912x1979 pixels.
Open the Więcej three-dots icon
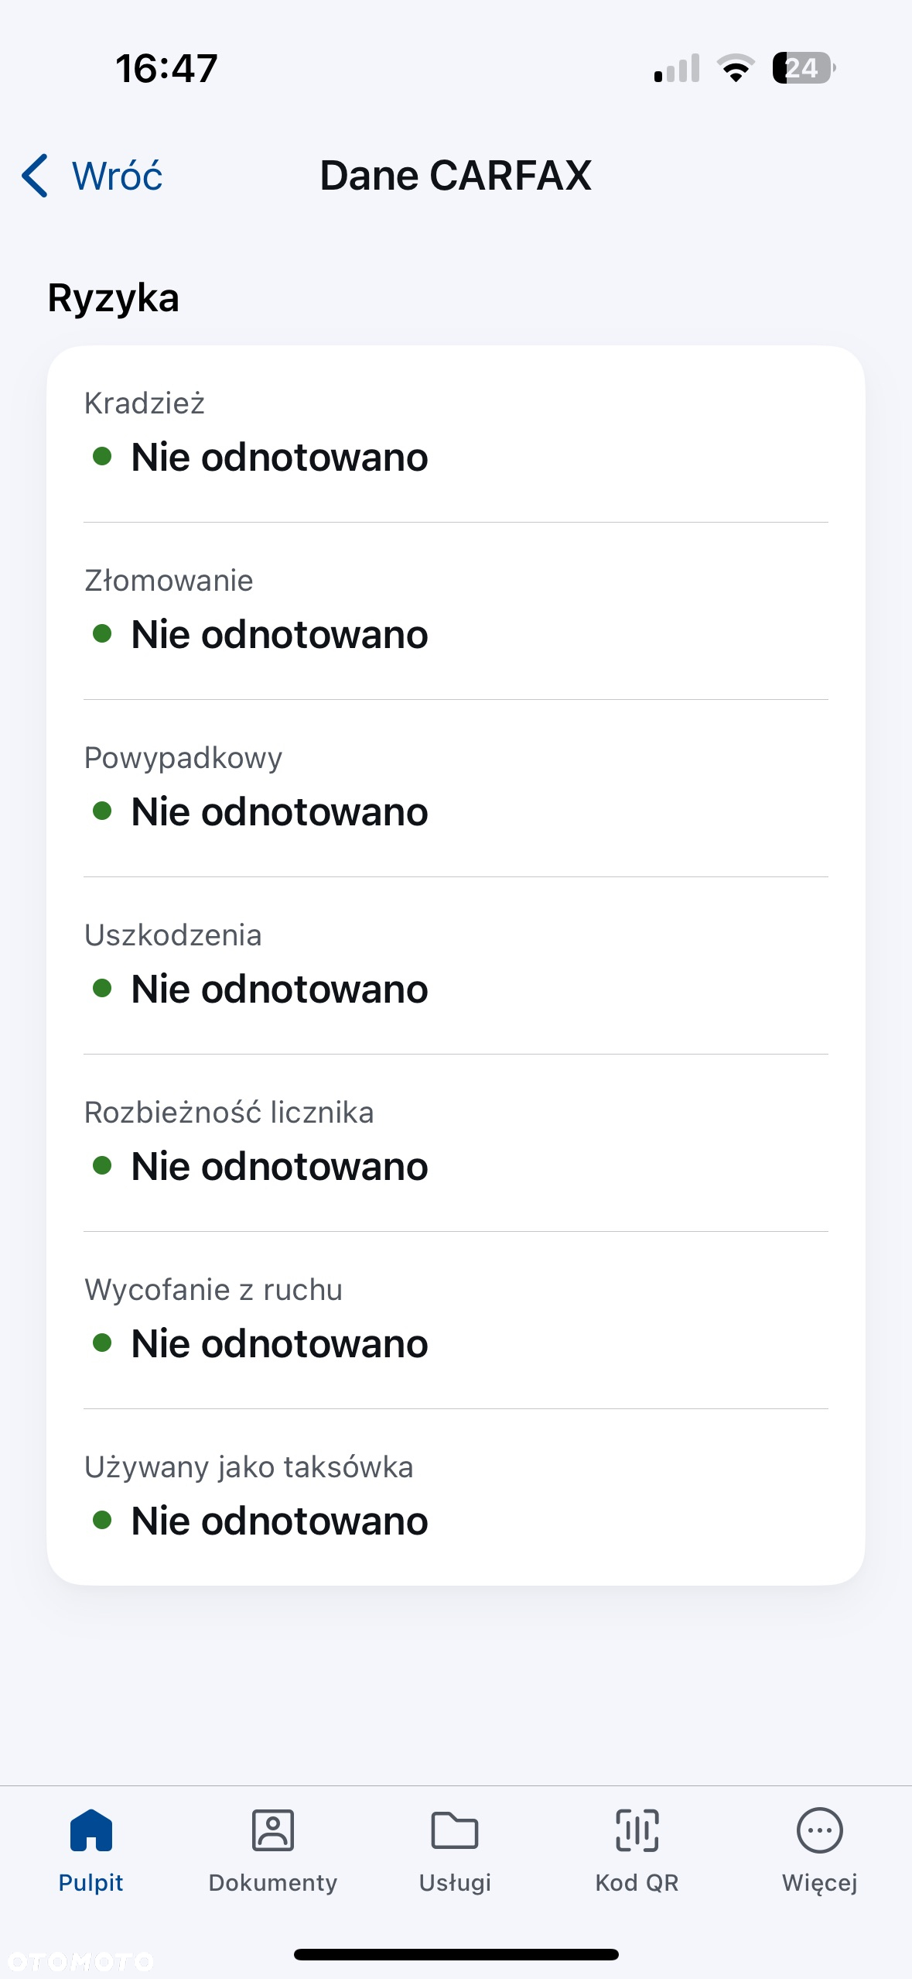click(x=820, y=1830)
